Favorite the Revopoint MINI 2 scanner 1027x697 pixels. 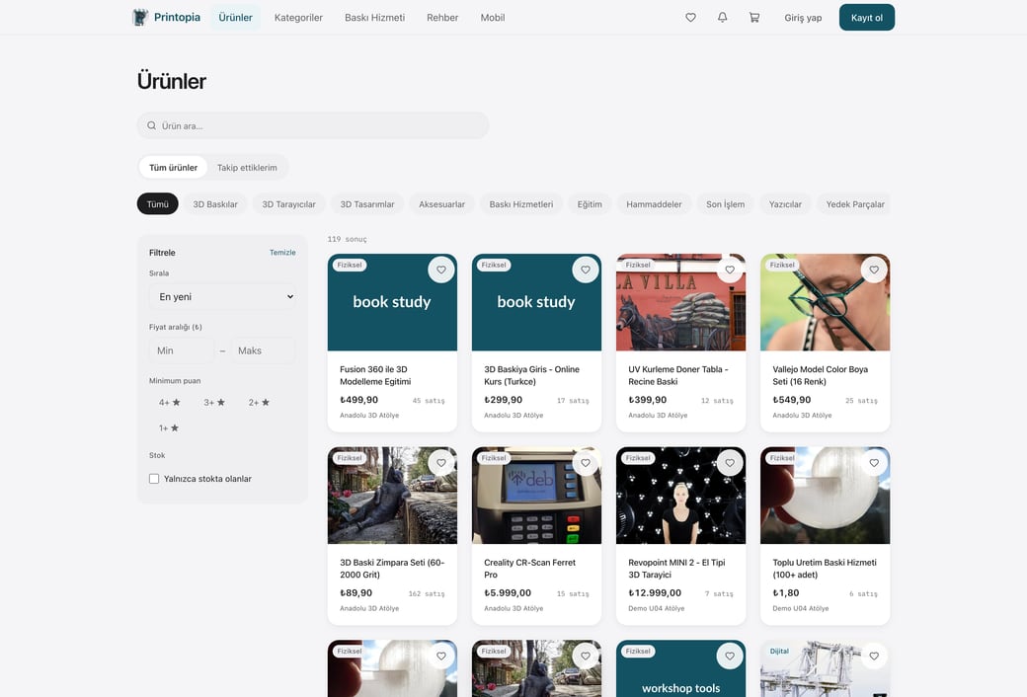[730, 463]
